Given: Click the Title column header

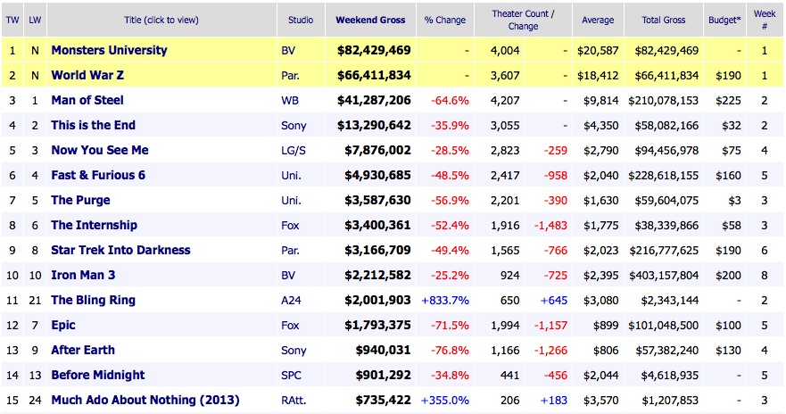Looking at the screenshot, I should [x=160, y=20].
